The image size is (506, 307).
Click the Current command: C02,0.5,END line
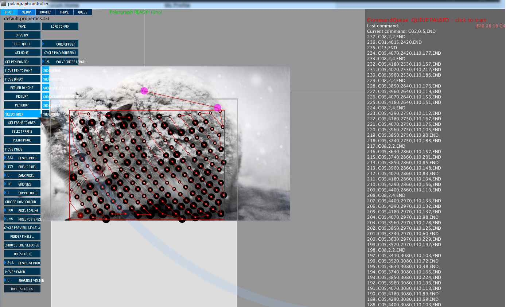(x=401, y=31)
